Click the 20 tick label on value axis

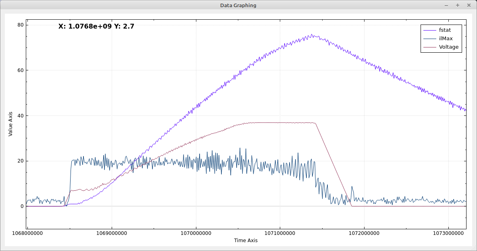(x=19, y=161)
